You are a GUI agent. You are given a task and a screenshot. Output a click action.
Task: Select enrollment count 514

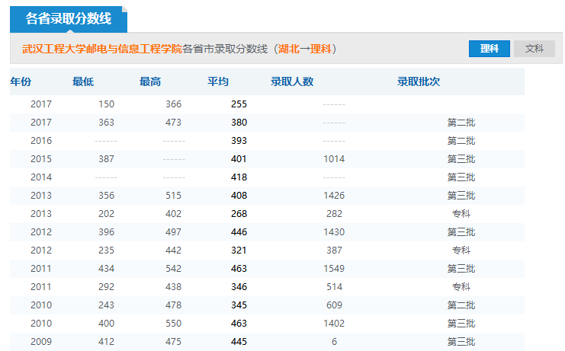click(x=334, y=287)
